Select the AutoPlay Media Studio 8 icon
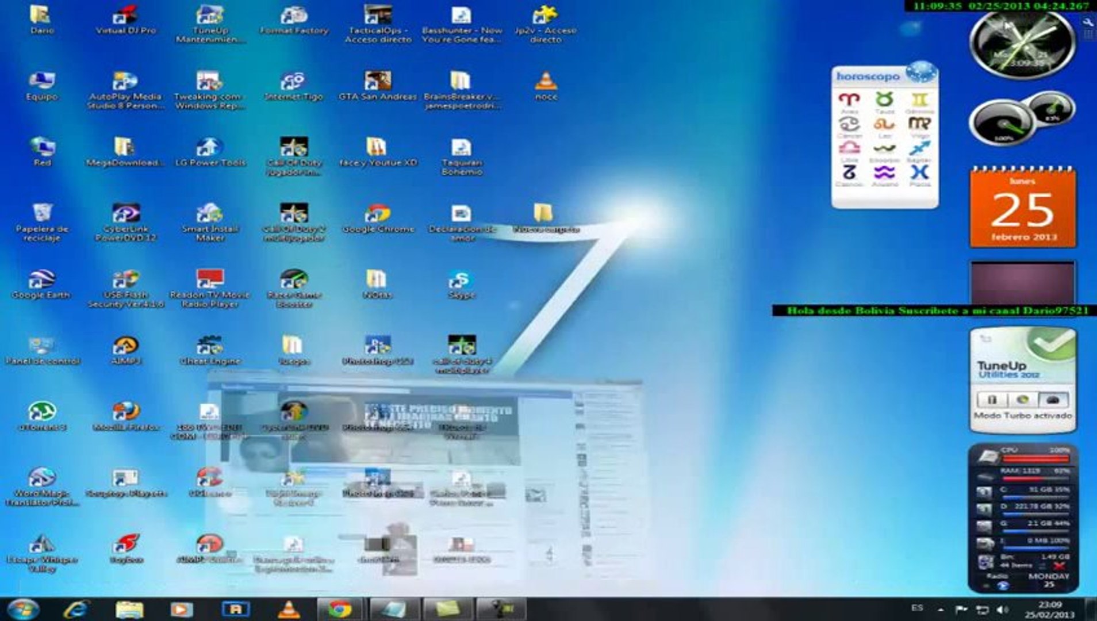The height and width of the screenshot is (621, 1097). pos(125,90)
